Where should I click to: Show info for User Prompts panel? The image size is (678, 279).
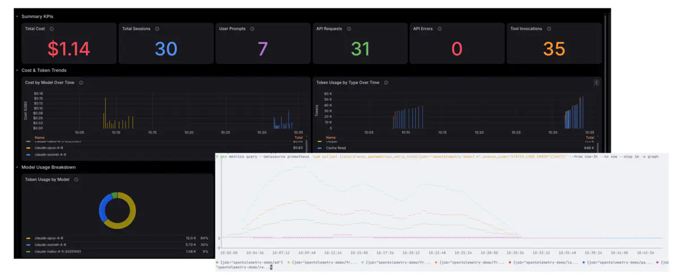tap(252, 29)
